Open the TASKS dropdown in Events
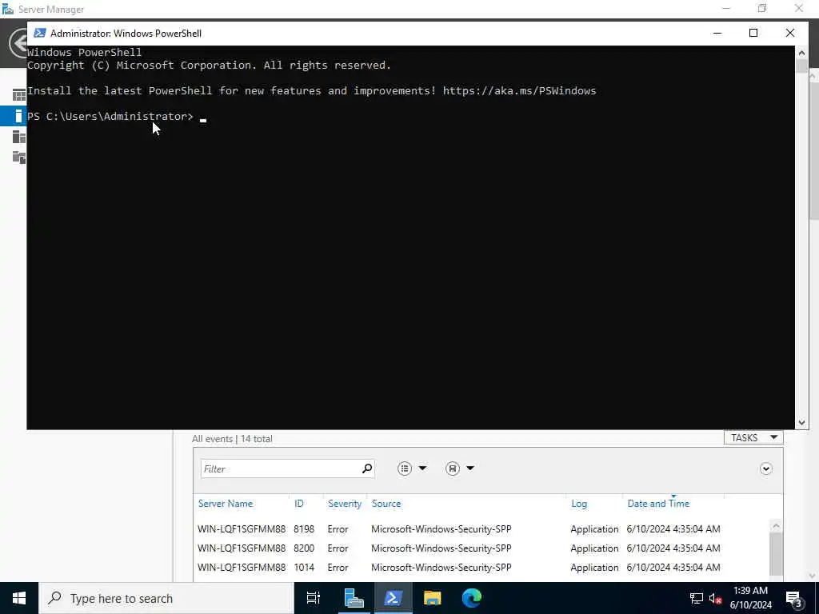The image size is (819, 614). (753, 437)
